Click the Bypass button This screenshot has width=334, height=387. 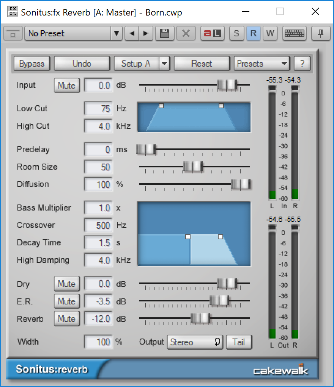coord(32,63)
